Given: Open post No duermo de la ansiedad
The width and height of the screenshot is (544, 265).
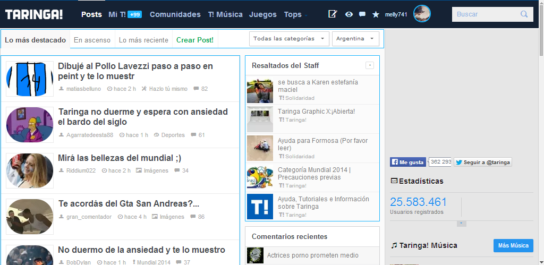Looking at the screenshot, I should pos(141,250).
